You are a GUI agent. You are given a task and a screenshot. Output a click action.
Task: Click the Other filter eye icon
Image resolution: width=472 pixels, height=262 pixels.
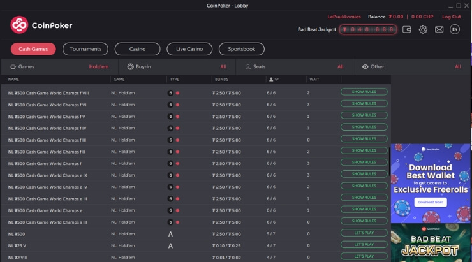click(365, 67)
